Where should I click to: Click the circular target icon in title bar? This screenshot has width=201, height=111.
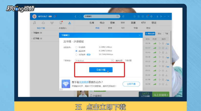(x=135, y=16)
